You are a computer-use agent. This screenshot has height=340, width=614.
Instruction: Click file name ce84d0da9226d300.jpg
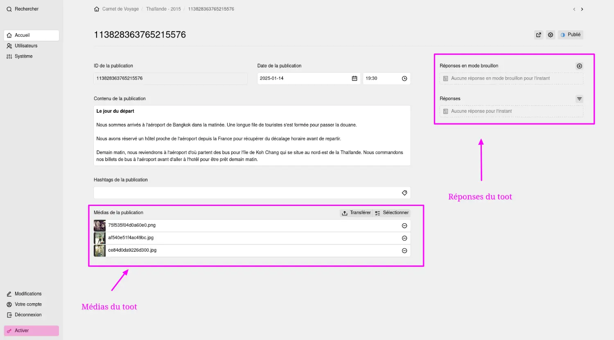pos(132,250)
